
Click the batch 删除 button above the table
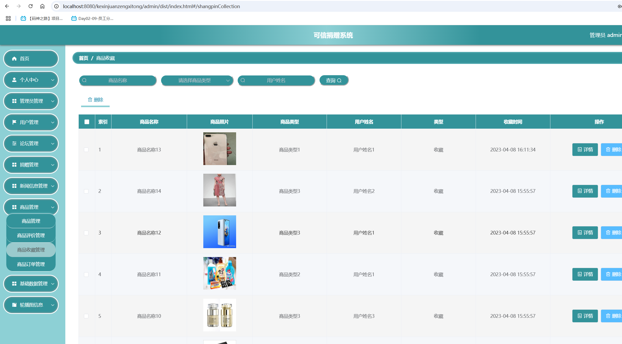point(95,100)
